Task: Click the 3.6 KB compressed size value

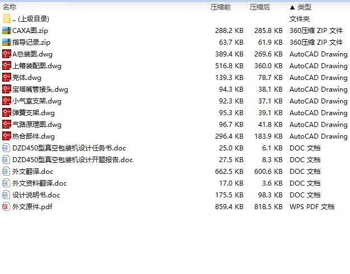Action: tap(272, 183)
